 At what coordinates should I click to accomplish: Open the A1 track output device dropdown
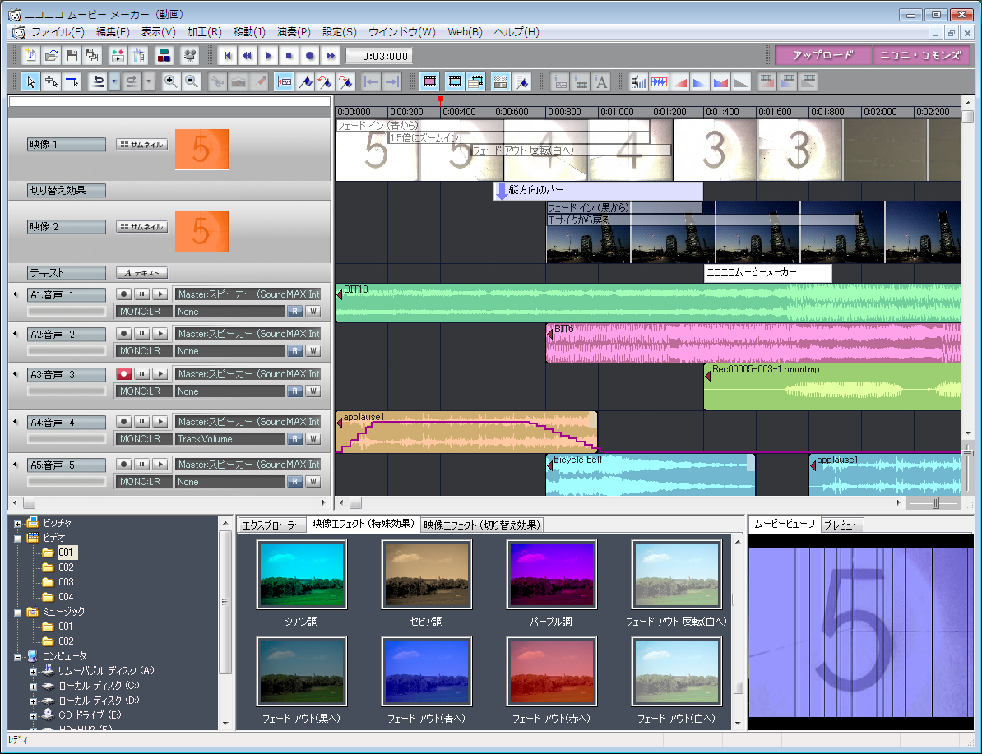[248, 294]
